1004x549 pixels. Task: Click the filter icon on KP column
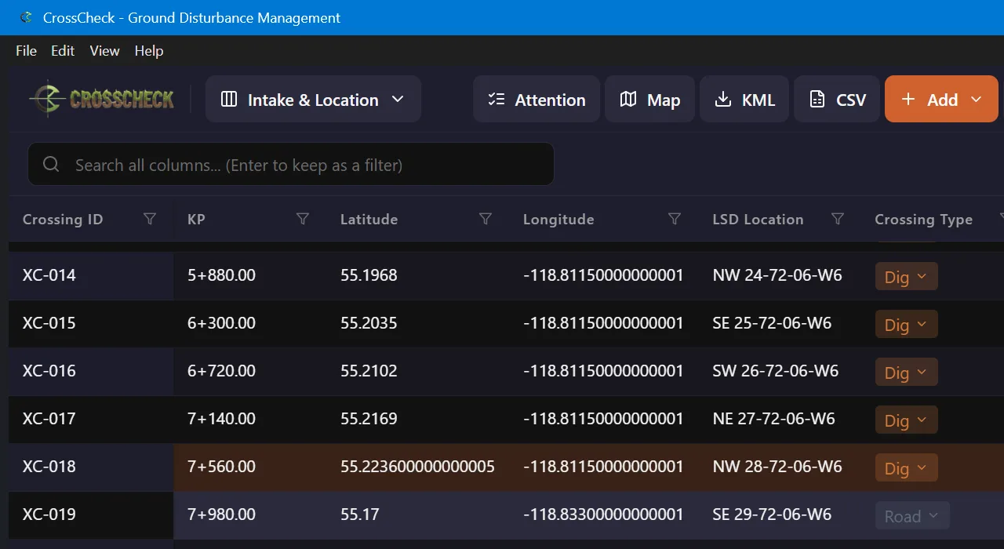click(x=303, y=219)
